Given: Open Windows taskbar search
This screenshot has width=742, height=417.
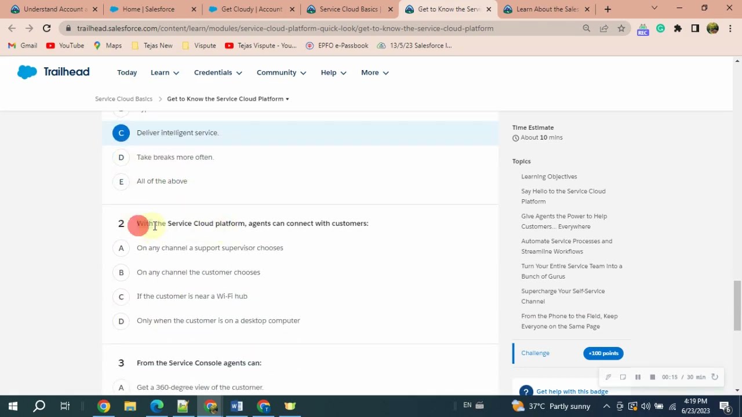Looking at the screenshot, I should point(39,406).
